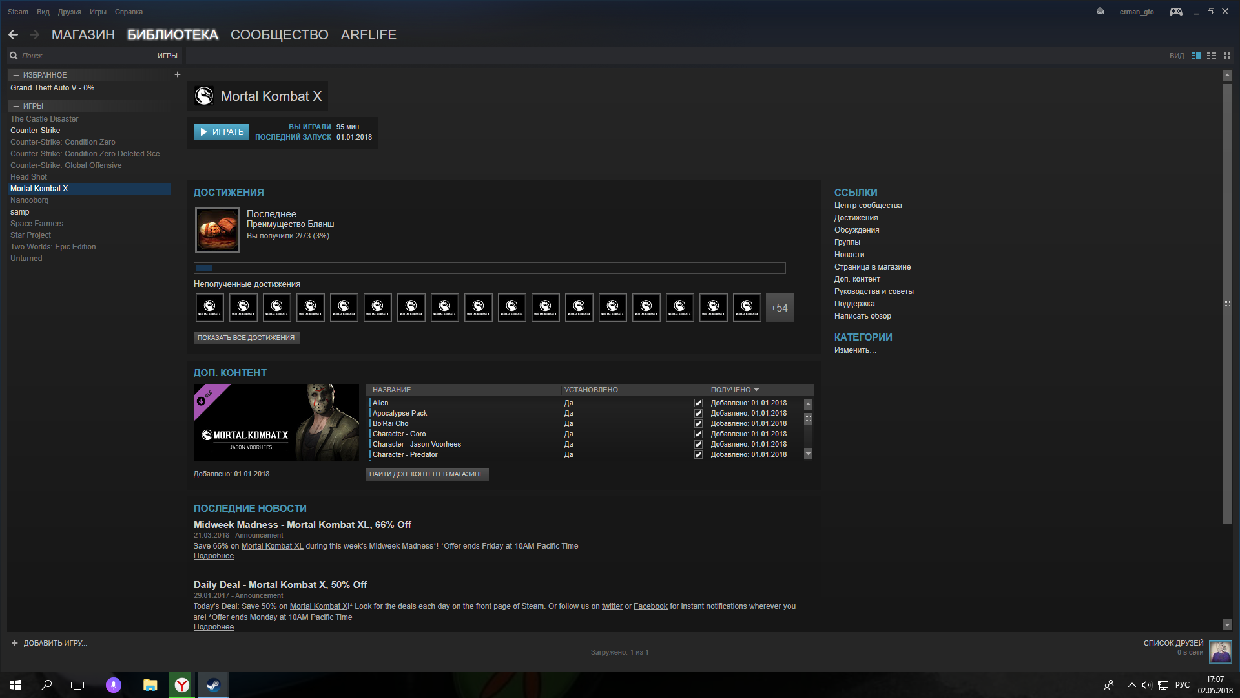Image resolution: width=1240 pixels, height=698 pixels.
Task: Toggle installed checkbox for Alien
Action: click(698, 403)
